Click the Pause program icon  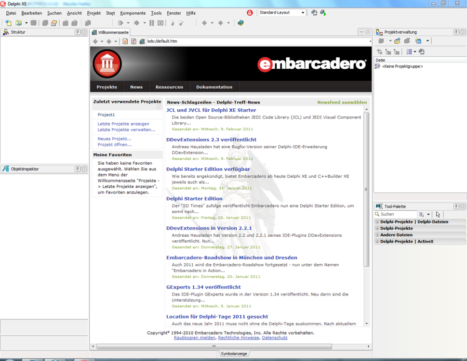pyautogui.click(x=152, y=23)
